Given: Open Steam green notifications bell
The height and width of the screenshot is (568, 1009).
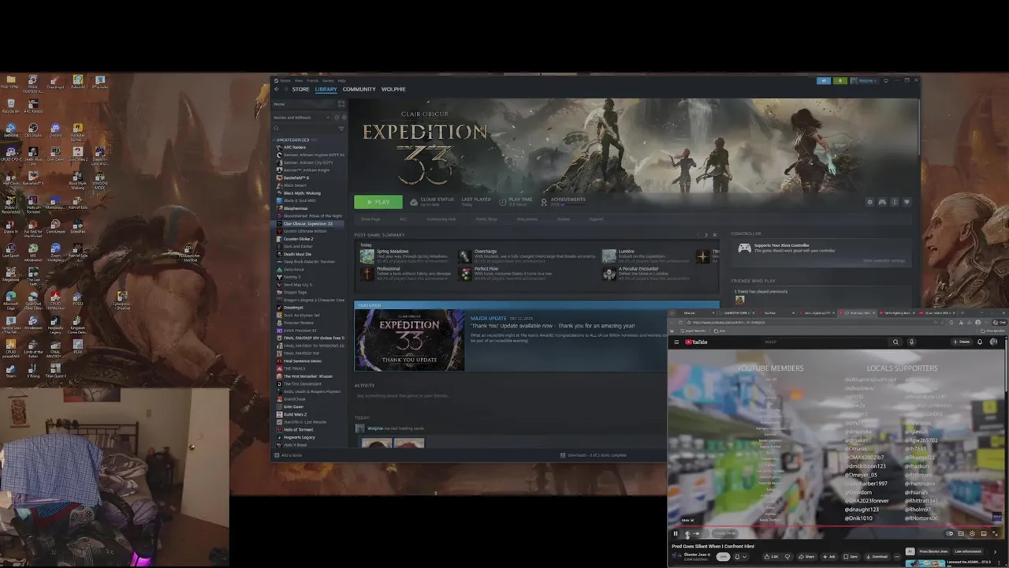Looking at the screenshot, I should [x=840, y=80].
